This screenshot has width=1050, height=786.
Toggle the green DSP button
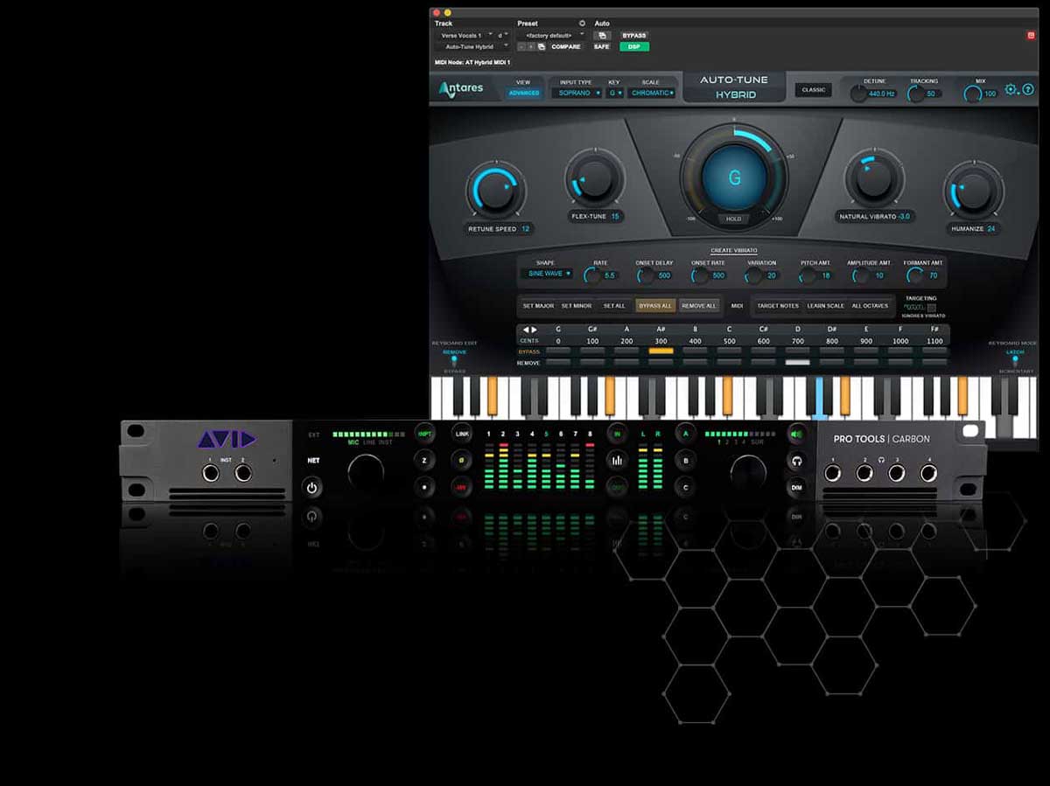[x=633, y=46]
